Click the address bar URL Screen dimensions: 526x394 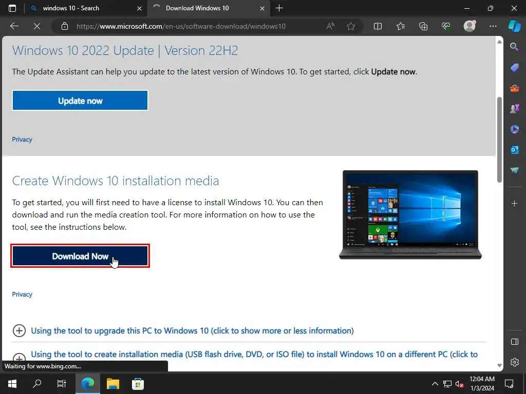181,26
